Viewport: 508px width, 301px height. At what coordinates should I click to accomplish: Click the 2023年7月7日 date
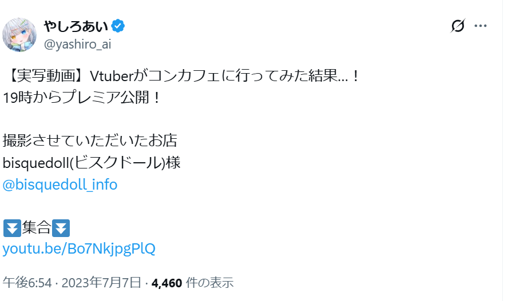click(x=101, y=282)
